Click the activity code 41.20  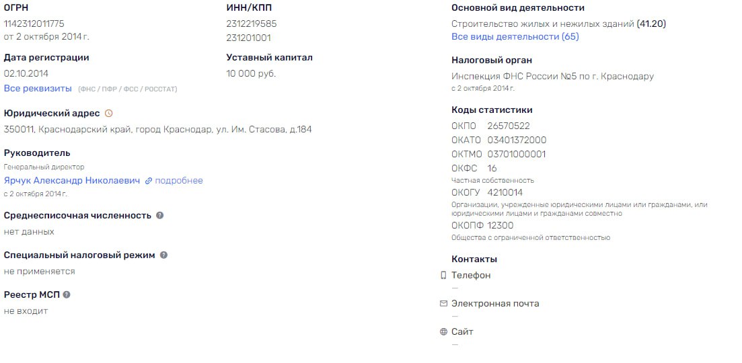pyautogui.click(x=651, y=24)
